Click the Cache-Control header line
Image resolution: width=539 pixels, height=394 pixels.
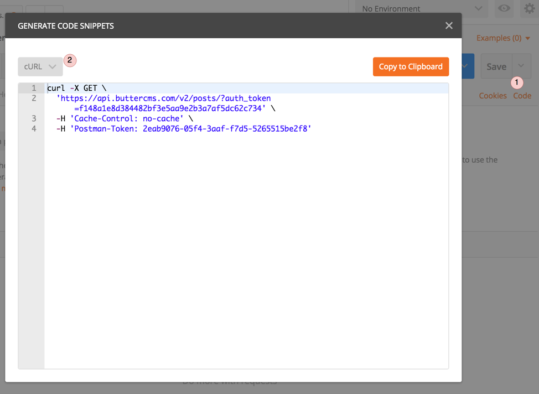click(x=126, y=118)
